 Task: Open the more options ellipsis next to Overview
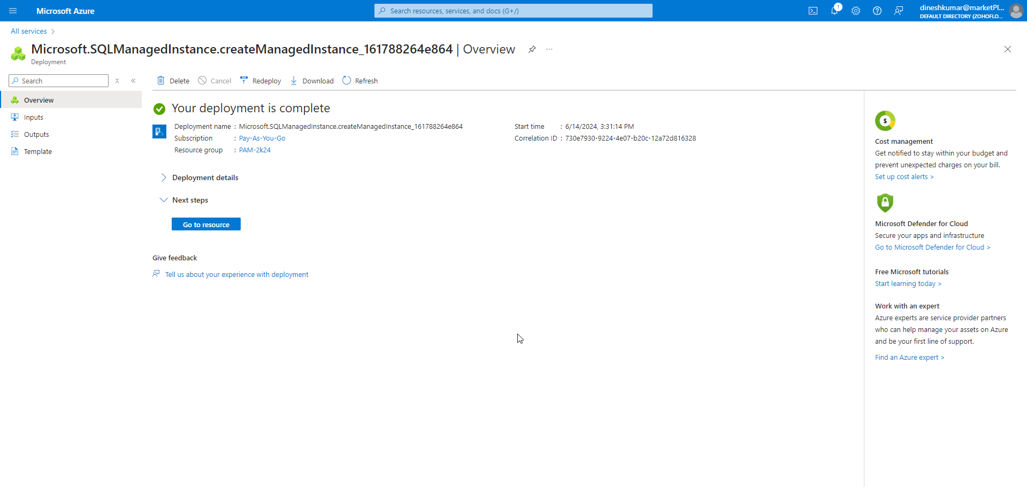(549, 49)
